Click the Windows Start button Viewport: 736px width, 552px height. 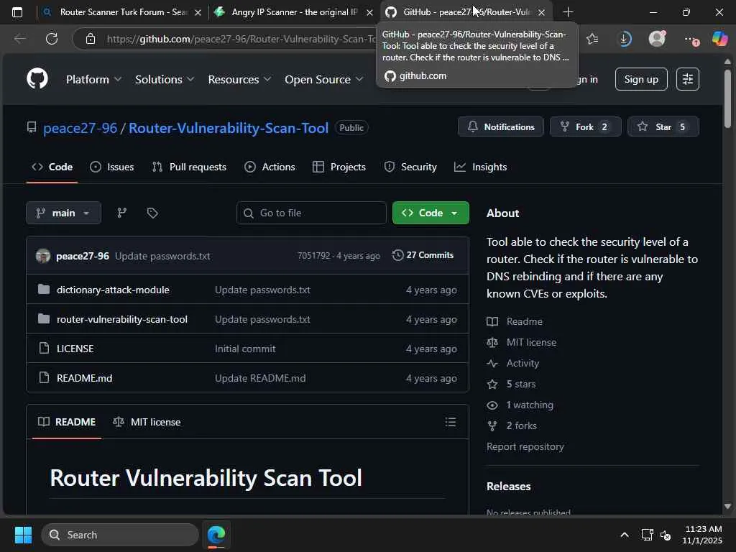coord(23,535)
